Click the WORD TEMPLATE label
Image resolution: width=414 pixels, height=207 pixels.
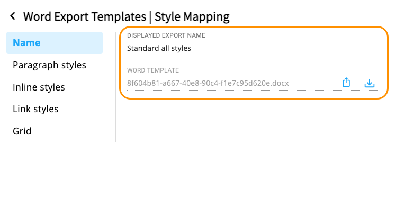(x=153, y=70)
